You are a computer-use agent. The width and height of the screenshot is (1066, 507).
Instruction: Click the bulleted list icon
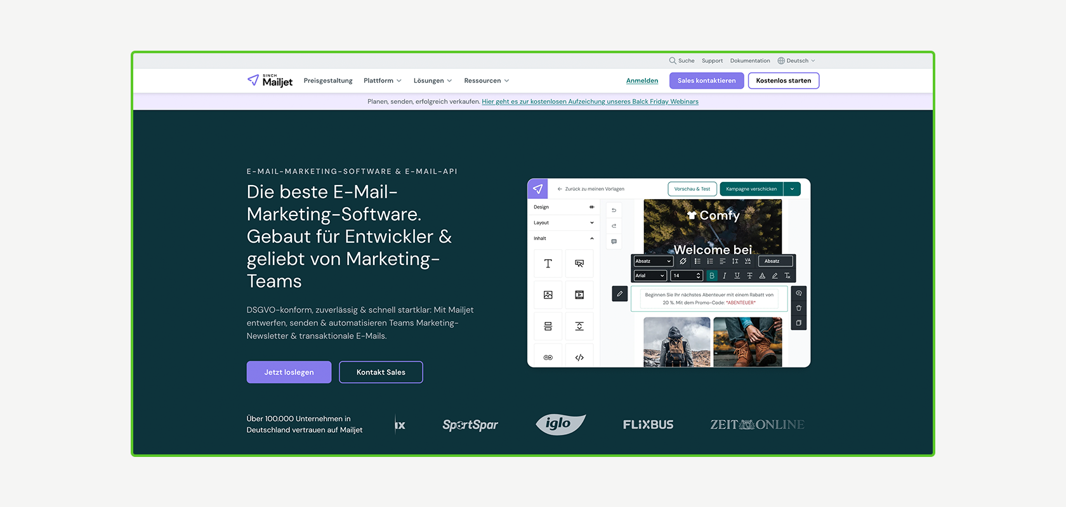pos(697,261)
